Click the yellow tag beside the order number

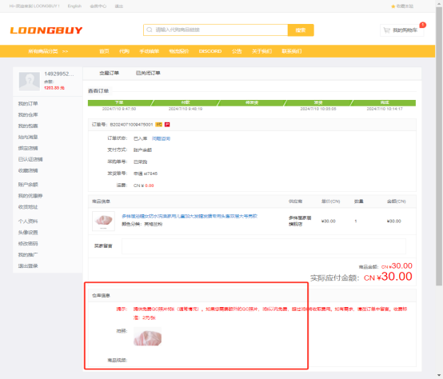pyautogui.click(x=159, y=125)
